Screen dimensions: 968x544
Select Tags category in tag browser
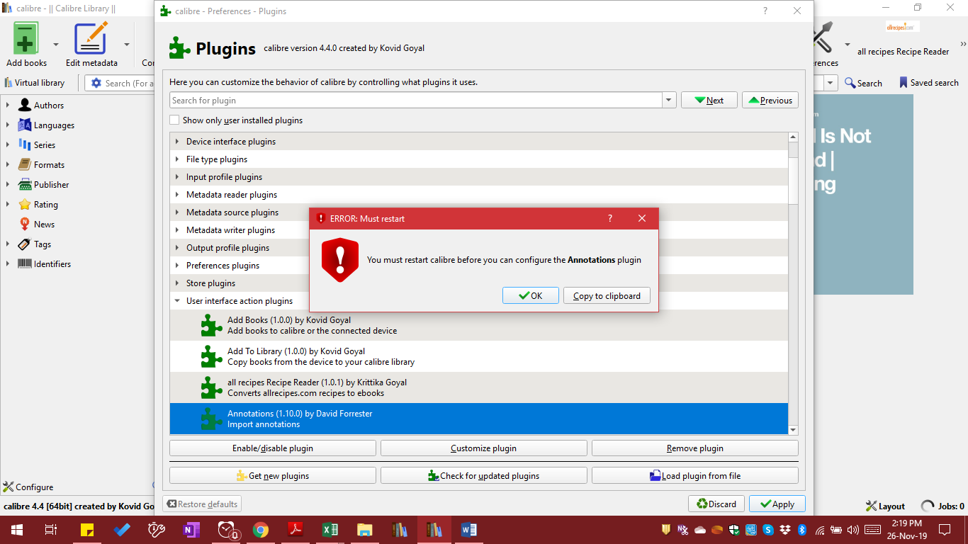click(x=43, y=244)
